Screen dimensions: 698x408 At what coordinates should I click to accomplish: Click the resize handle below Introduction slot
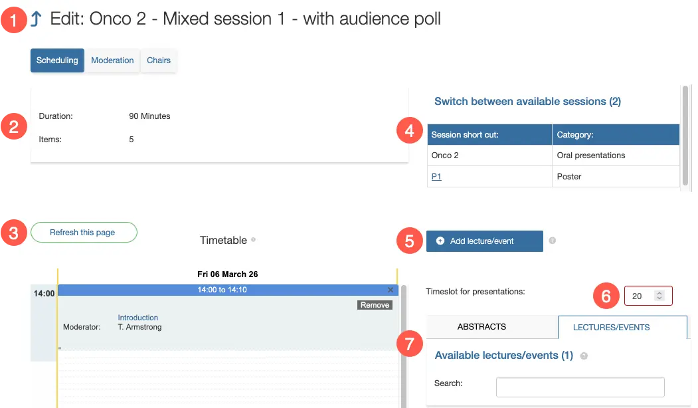(x=60, y=348)
